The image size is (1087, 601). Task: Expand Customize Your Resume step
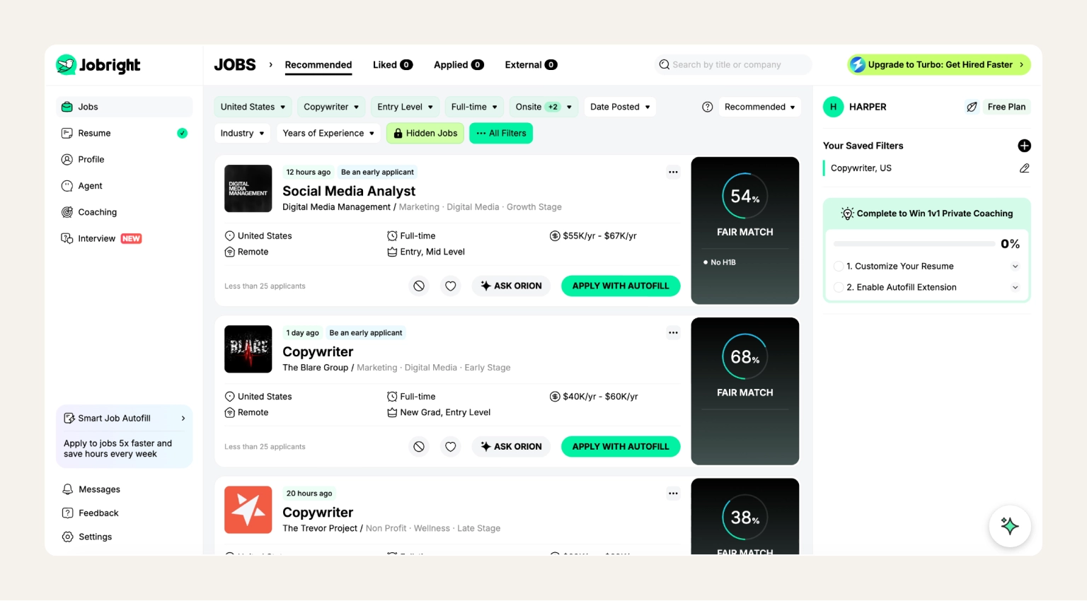(x=1015, y=267)
